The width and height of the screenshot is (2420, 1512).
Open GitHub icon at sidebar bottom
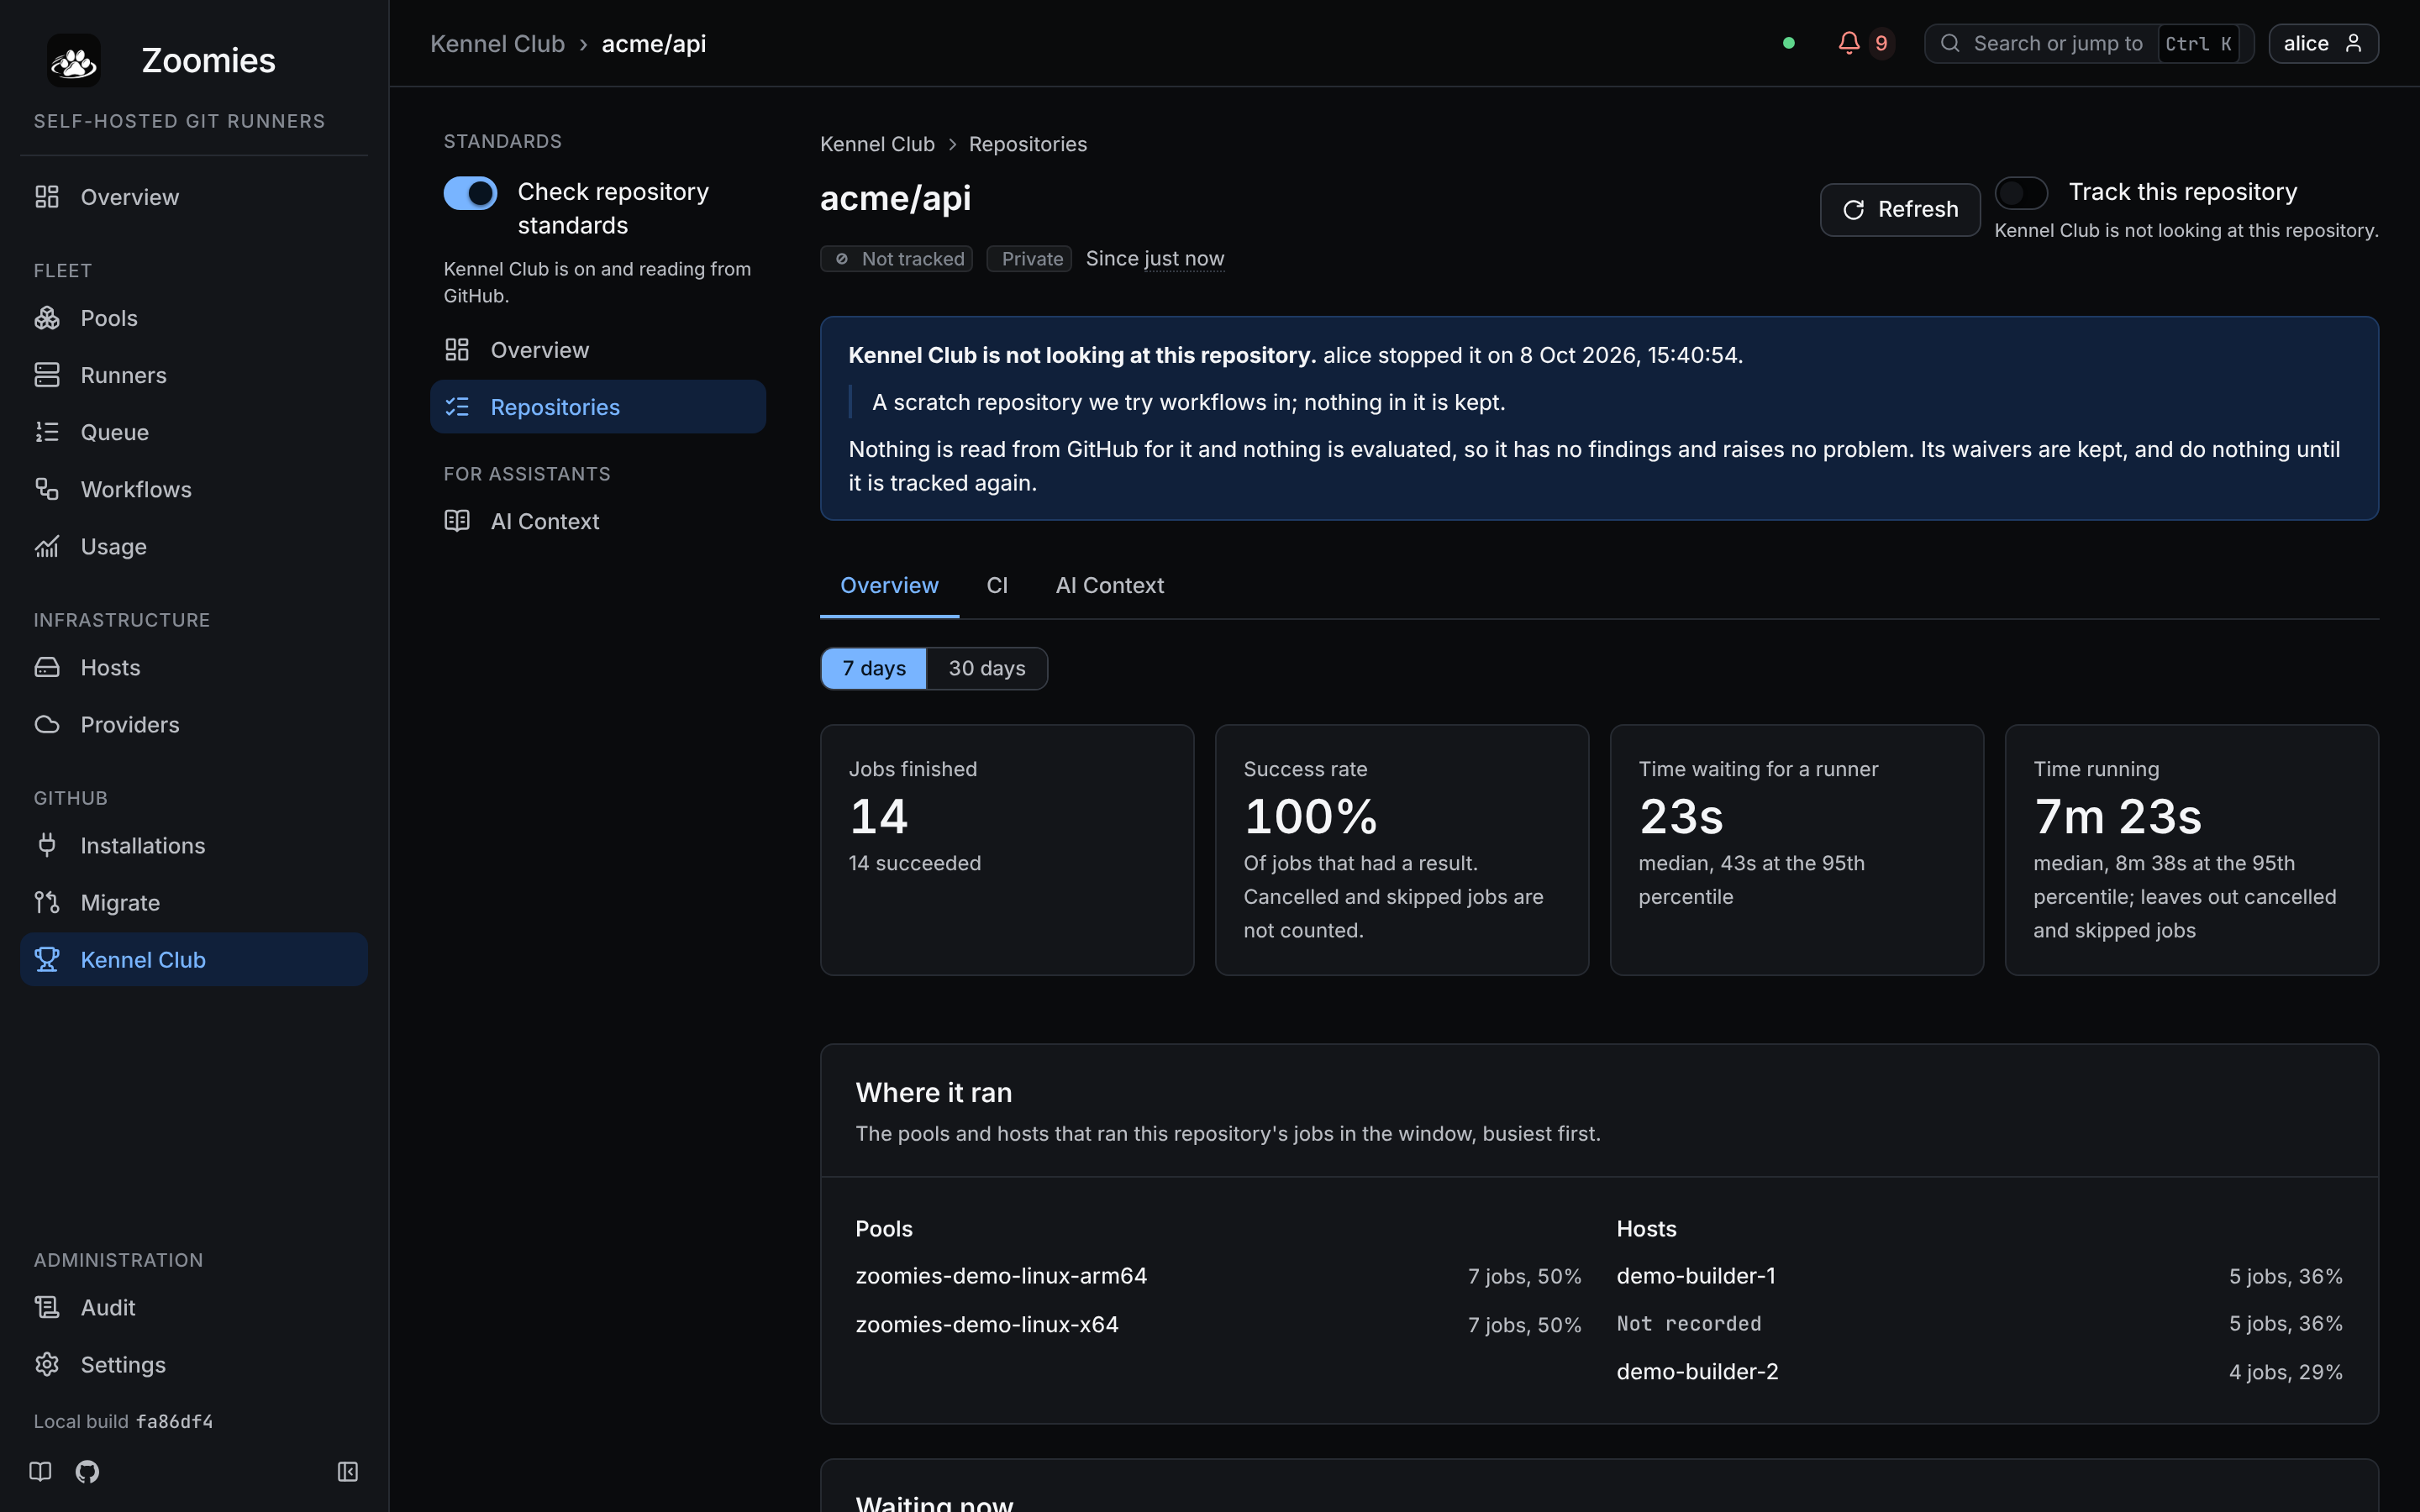click(x=87, y=1471)
